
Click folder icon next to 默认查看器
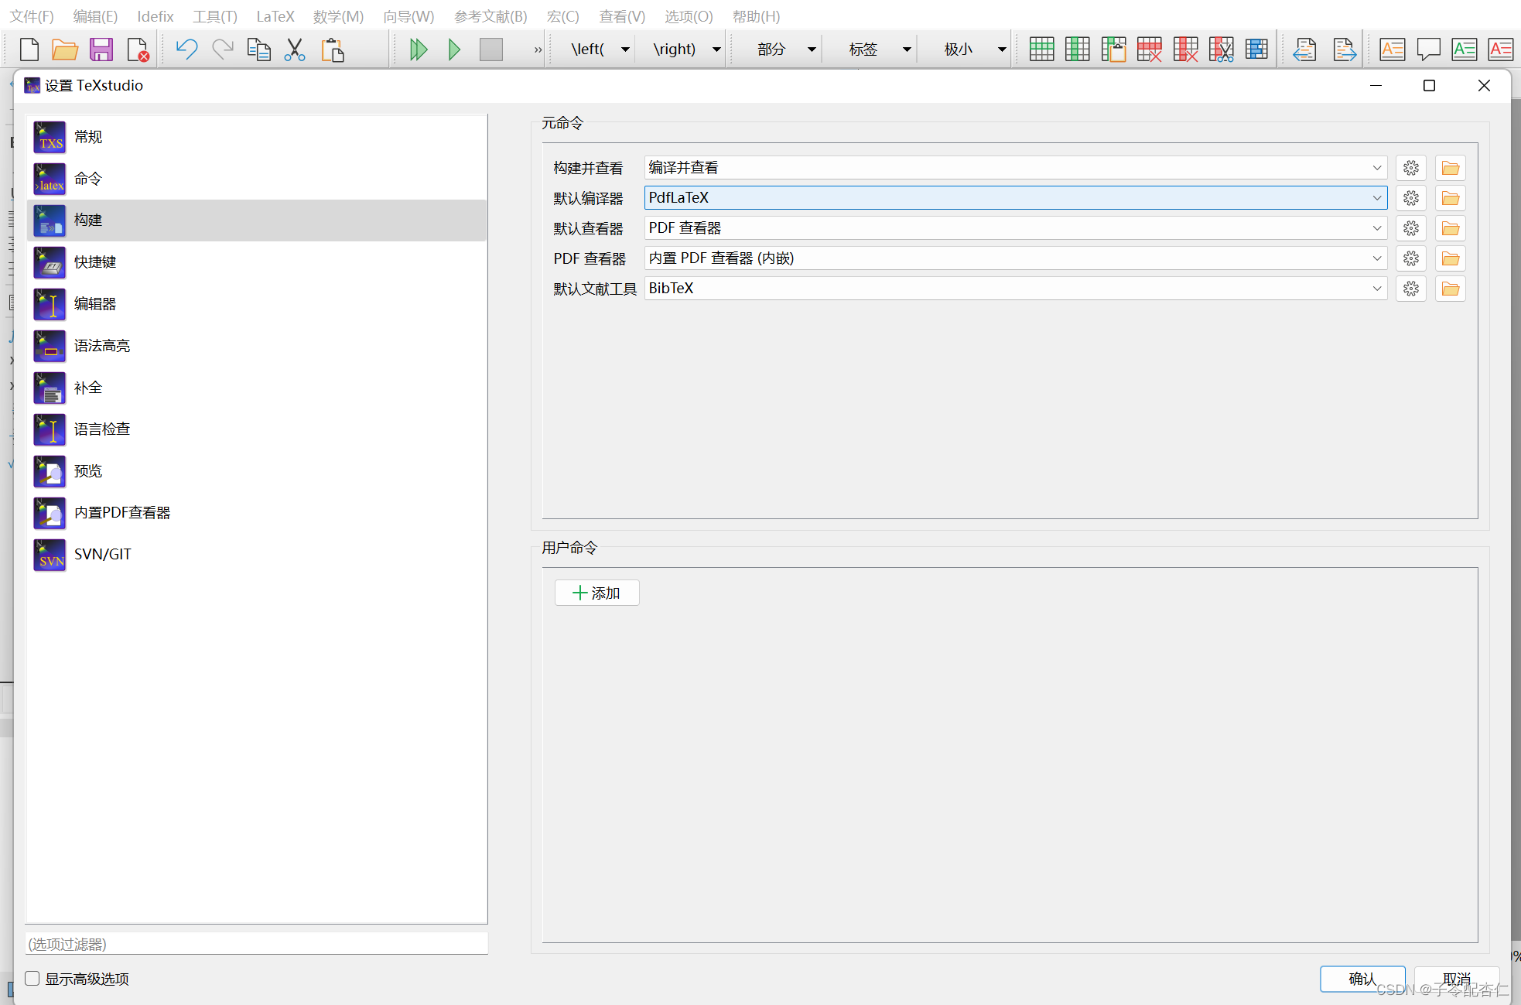(x=1451, y=228)
